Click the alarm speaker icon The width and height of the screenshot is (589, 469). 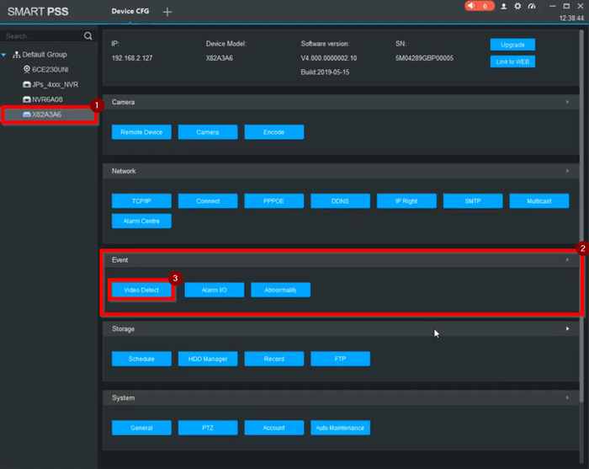coord(470,6)
